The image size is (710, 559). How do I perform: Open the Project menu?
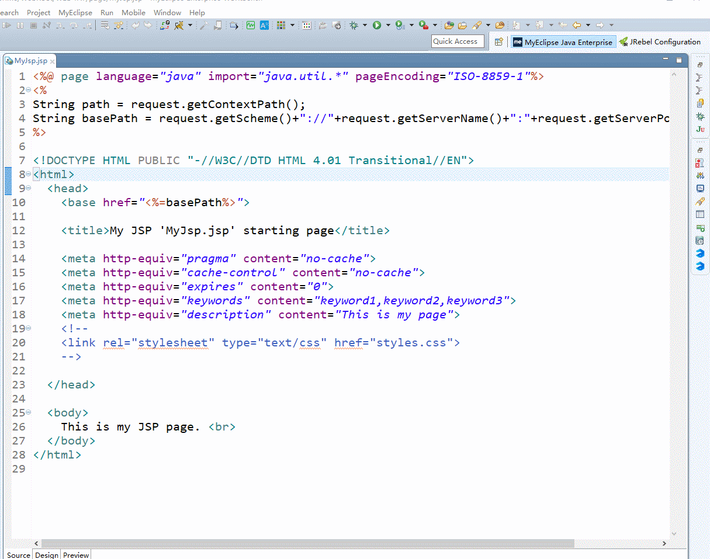point(39,12)
